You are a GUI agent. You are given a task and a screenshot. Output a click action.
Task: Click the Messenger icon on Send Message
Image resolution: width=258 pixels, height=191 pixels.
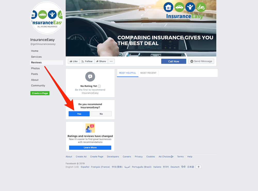click(192, 61)
